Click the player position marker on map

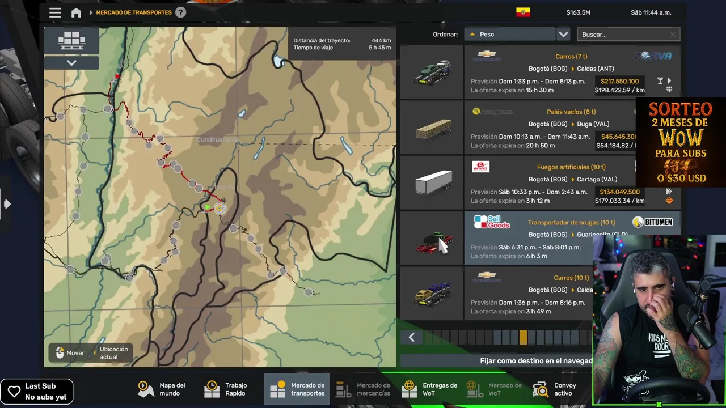(x=220, y=208)
